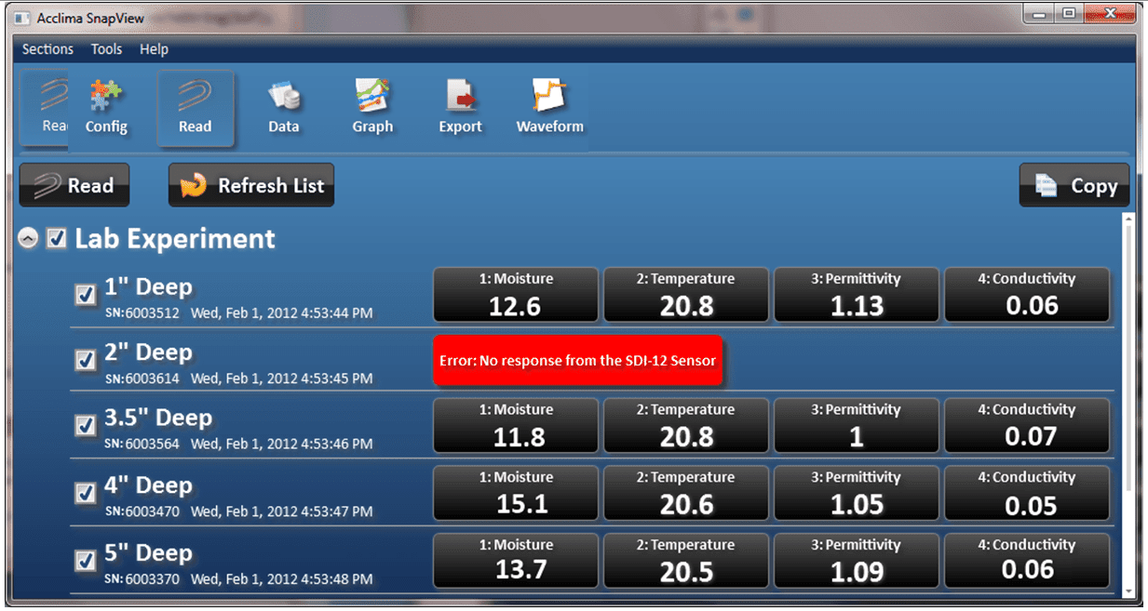Disable the 4" Deep sensor checkbox
Image resolution: width=1148 pixels, height=611 pixels.
pyautogui.click(x=86, y=493)
